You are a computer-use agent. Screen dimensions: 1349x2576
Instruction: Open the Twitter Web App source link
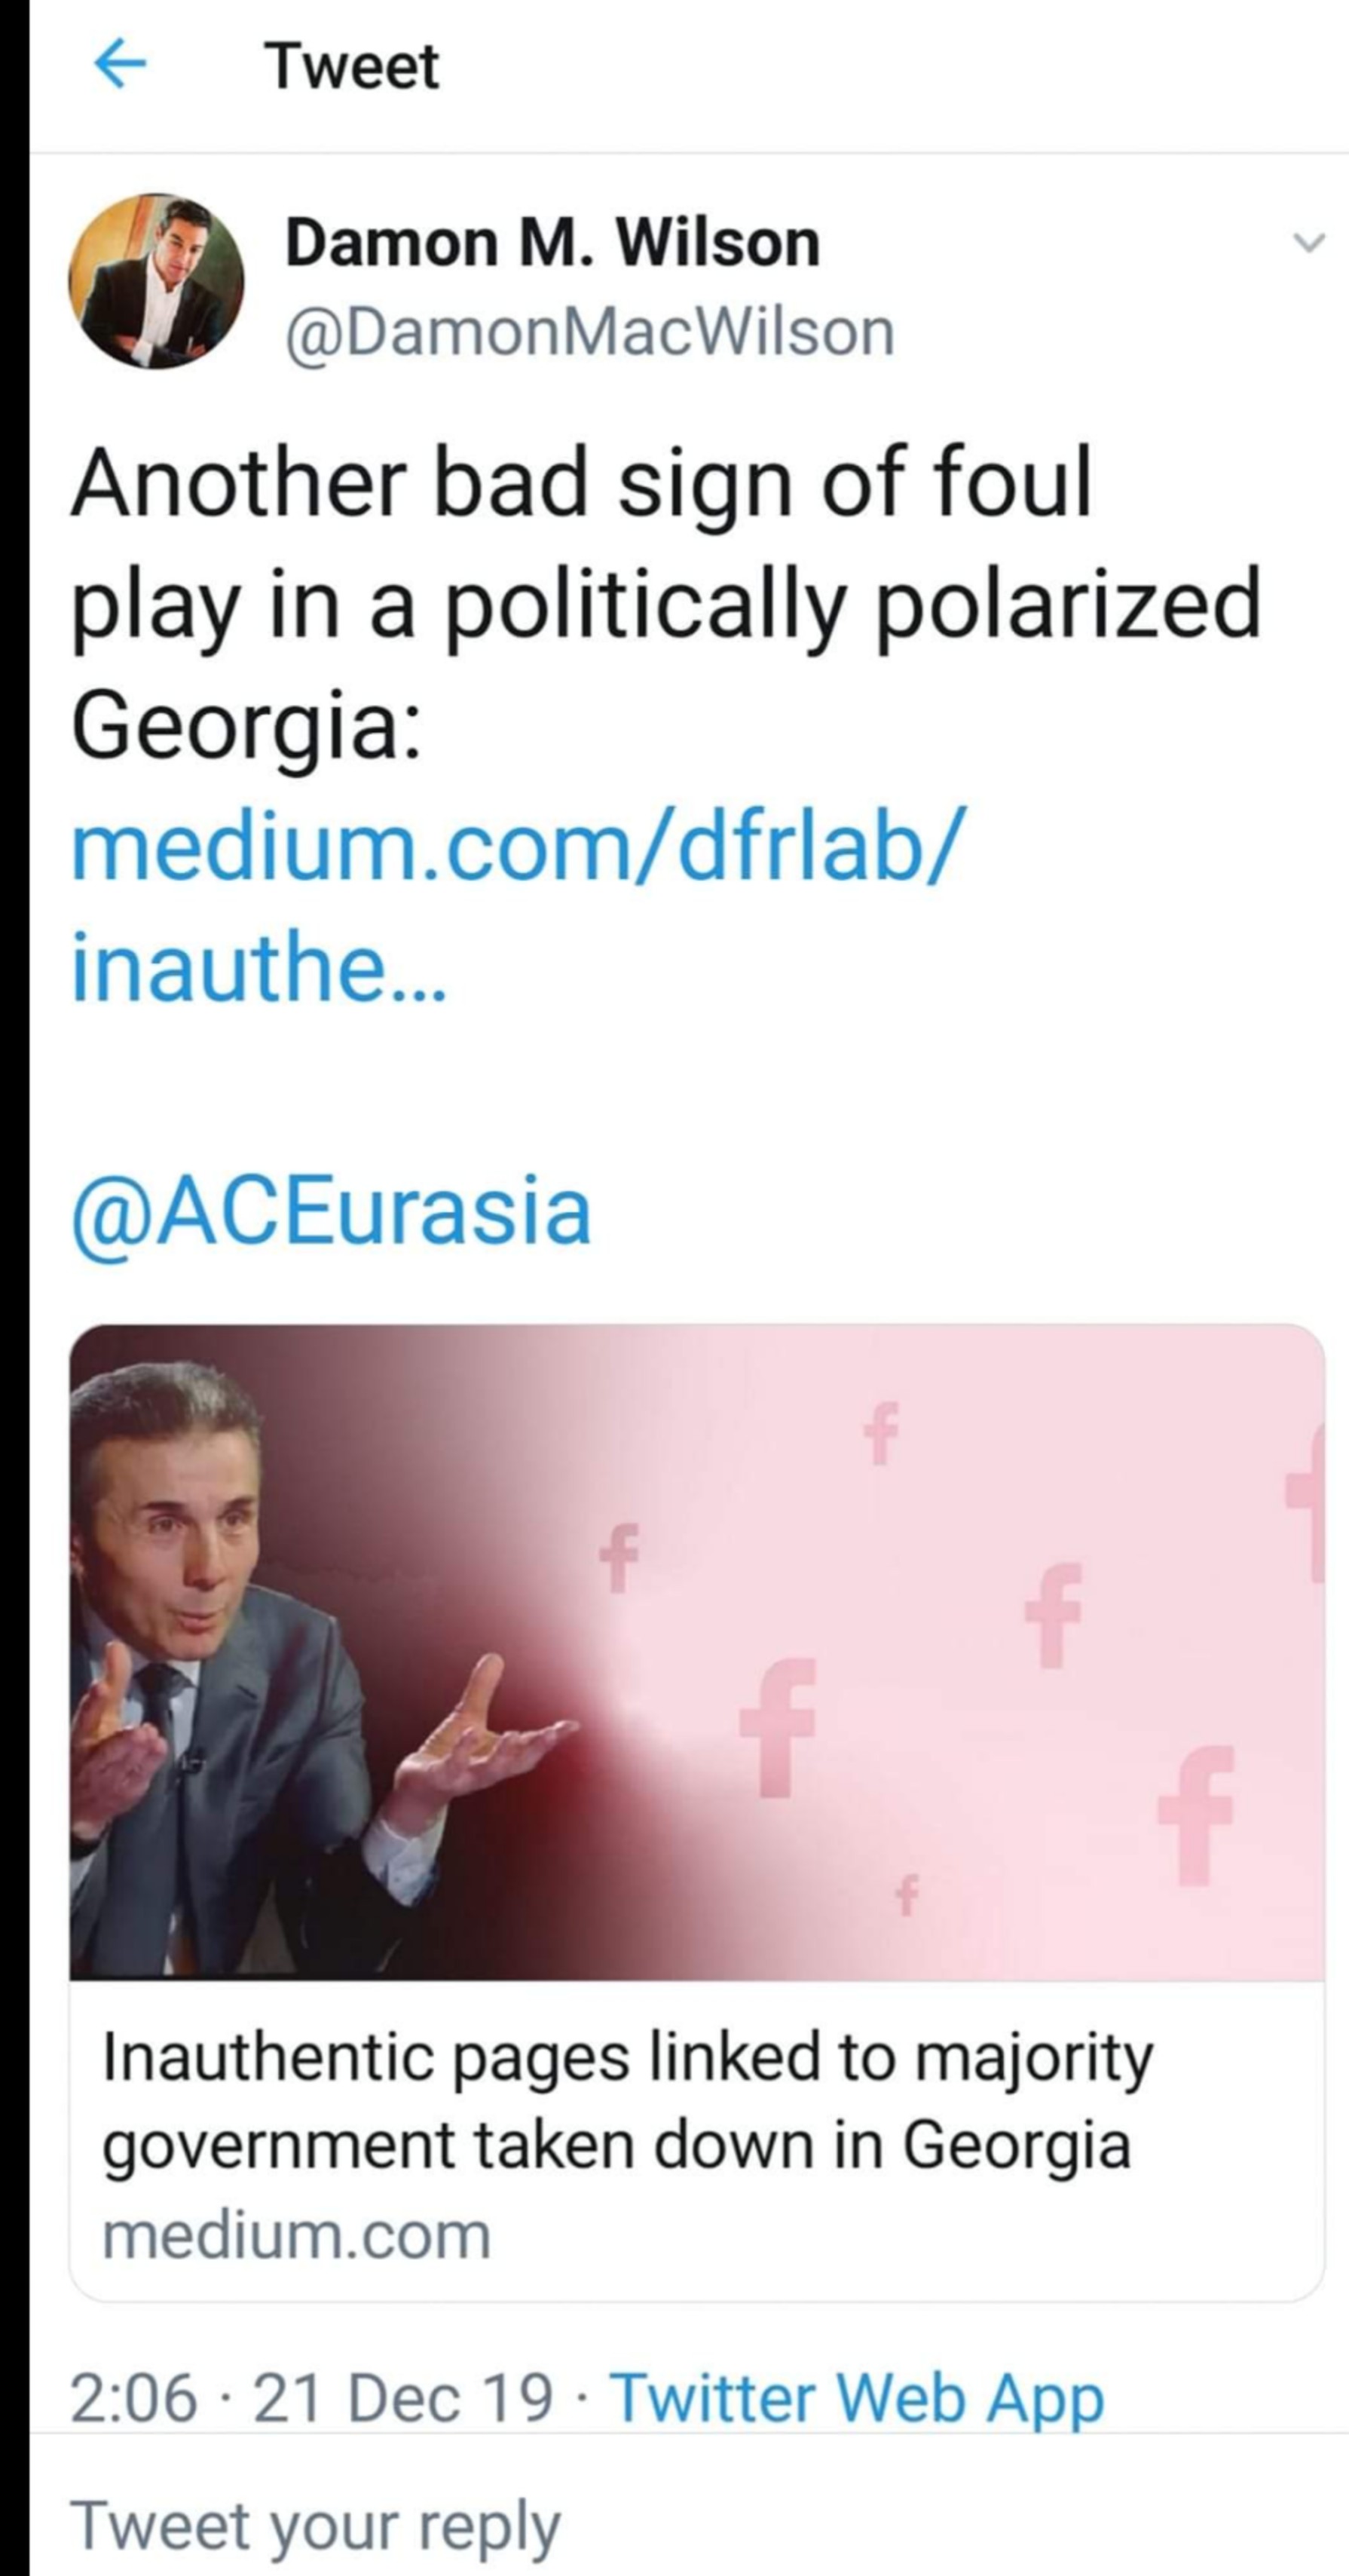[x=857, y=2399]
